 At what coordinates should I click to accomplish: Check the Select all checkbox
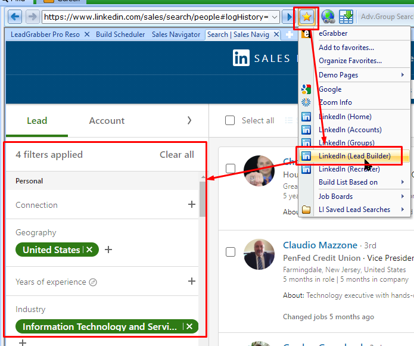(x=230, y=120)
